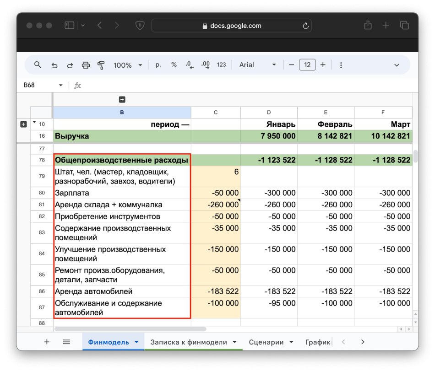
Task: Open Записка к финмодели tab dropdown arrow
Action: tap(235, 342)
